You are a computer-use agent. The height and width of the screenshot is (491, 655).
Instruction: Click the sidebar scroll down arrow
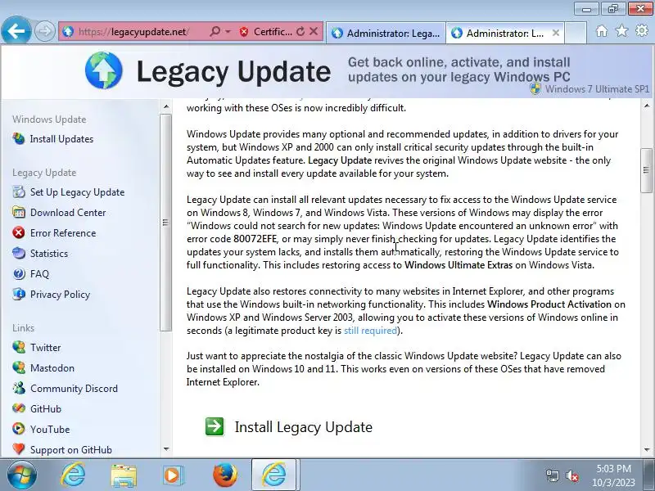pos(166,449)
